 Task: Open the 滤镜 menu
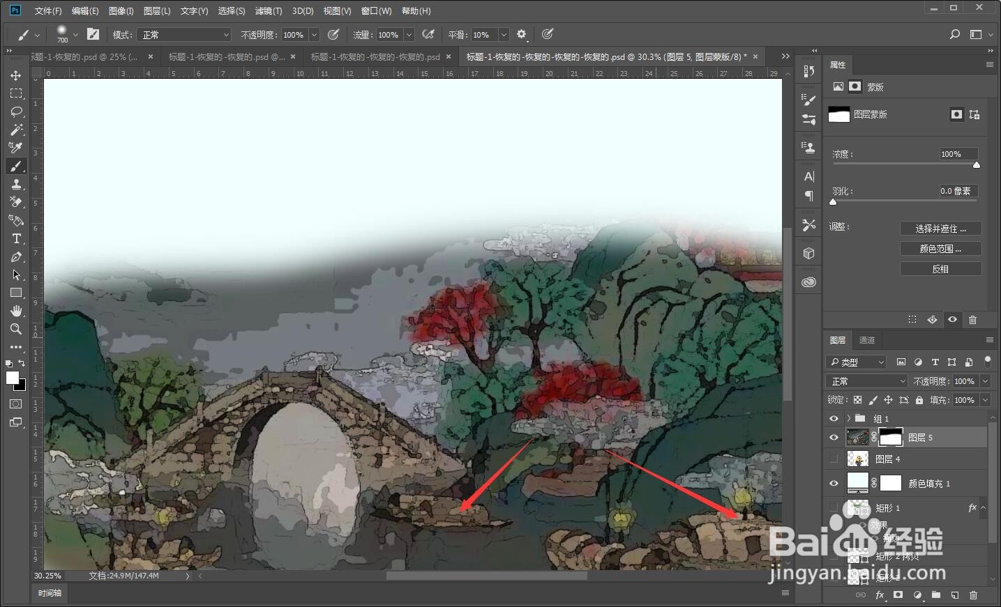tap(268, 10)
